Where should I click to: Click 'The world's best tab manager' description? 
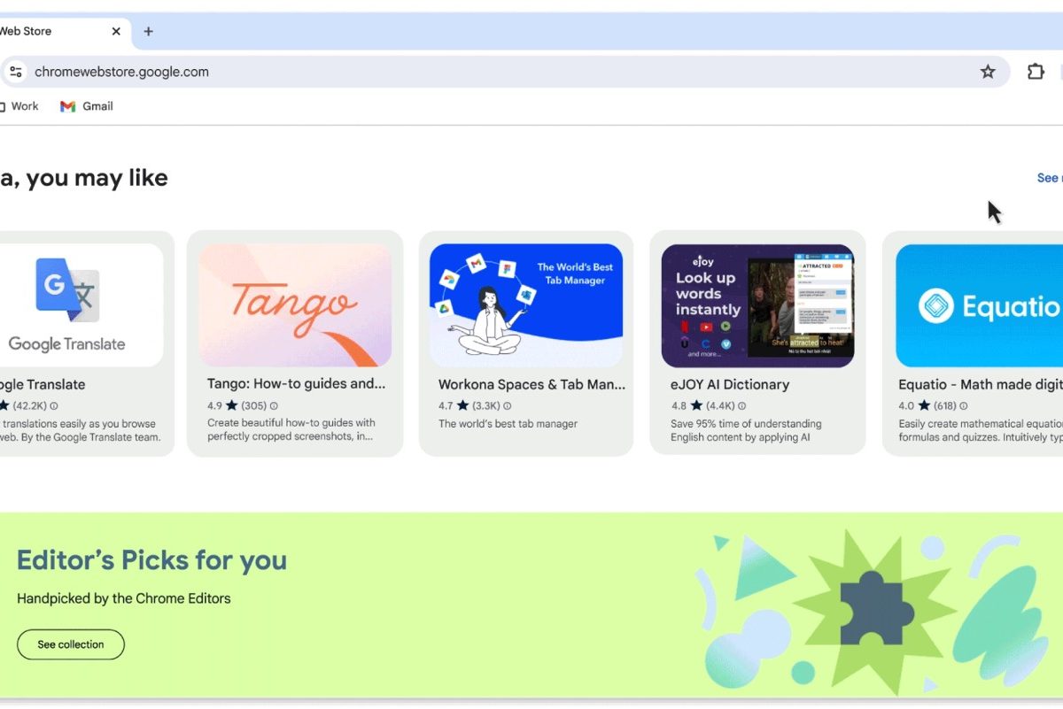(x=508, y=423)
